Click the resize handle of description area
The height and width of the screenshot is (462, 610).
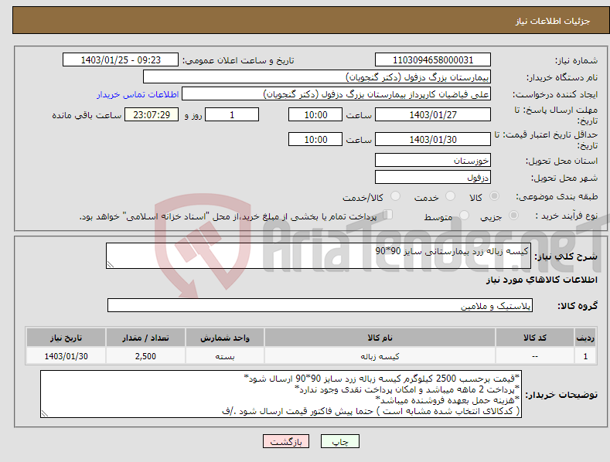(x=111, y=264)
